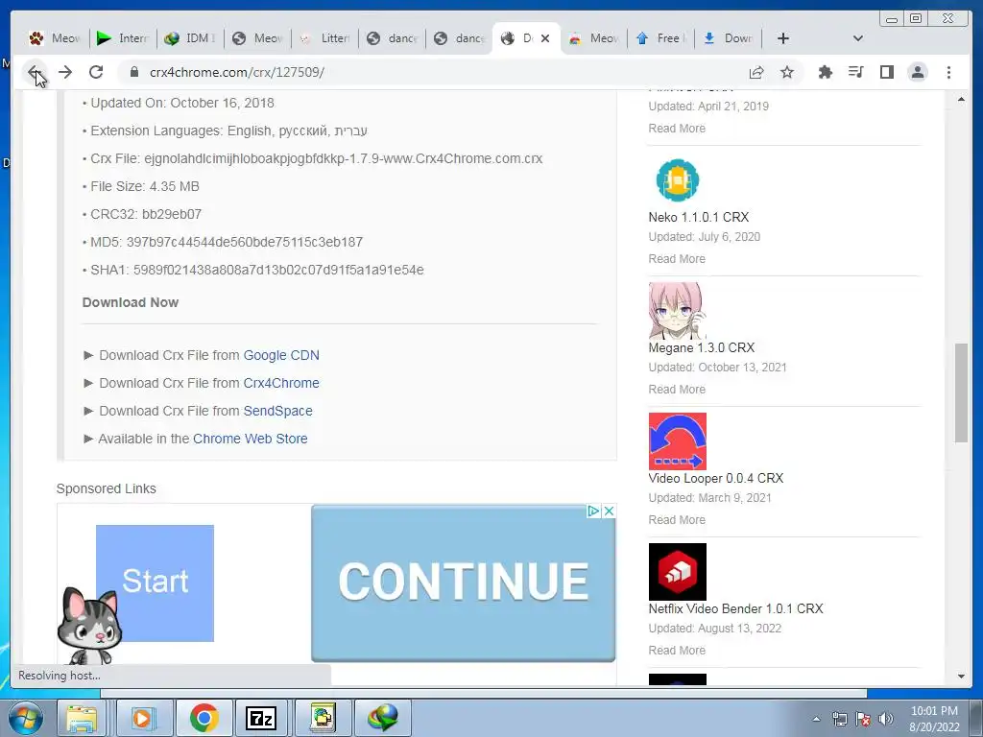Click the Megane anime girl thumbnail
The width and height of the screenshot is (983, 737).
click(x=677, y=311)
